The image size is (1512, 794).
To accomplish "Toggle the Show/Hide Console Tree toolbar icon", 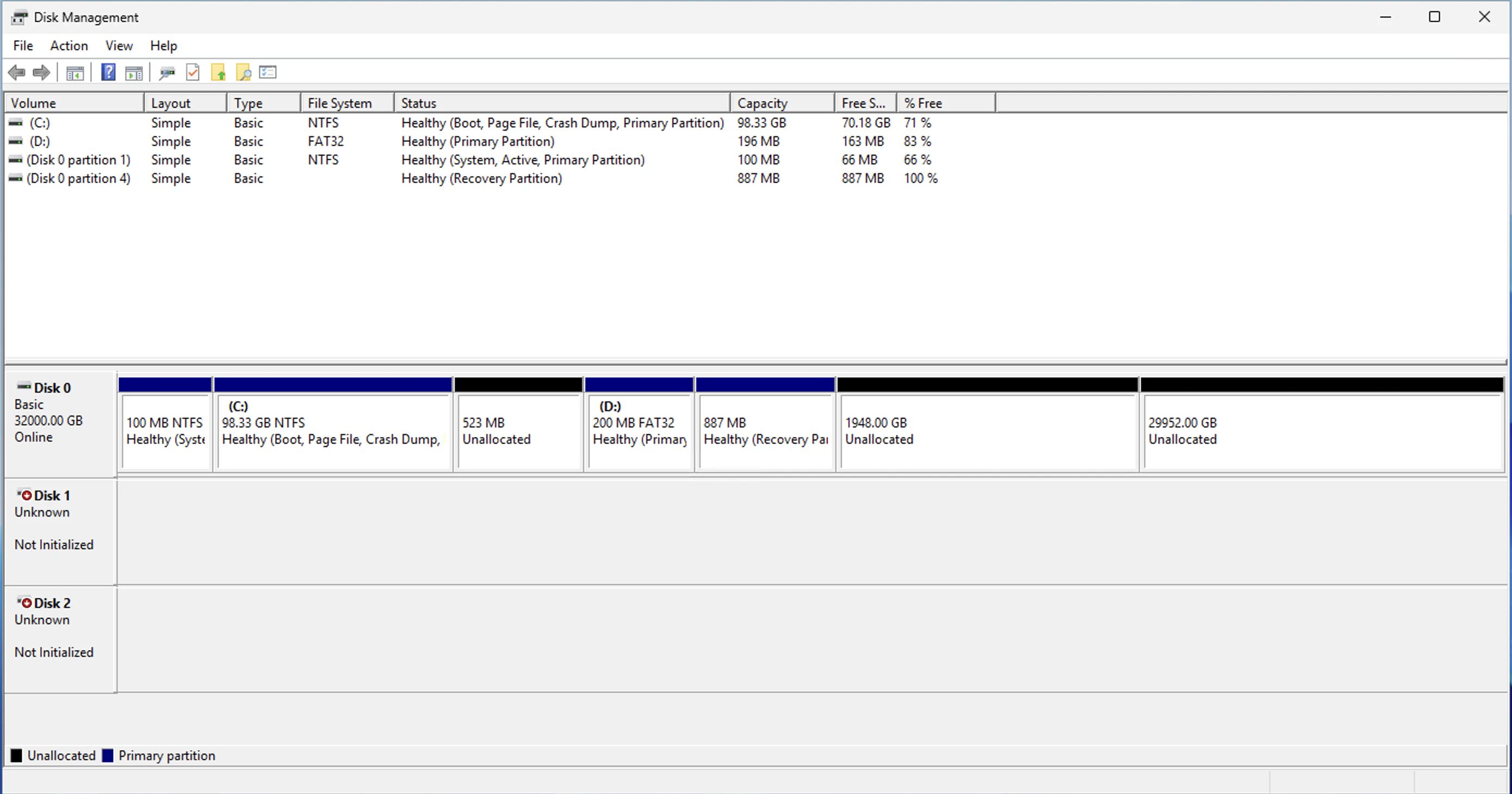I will (x=75, y=73).
